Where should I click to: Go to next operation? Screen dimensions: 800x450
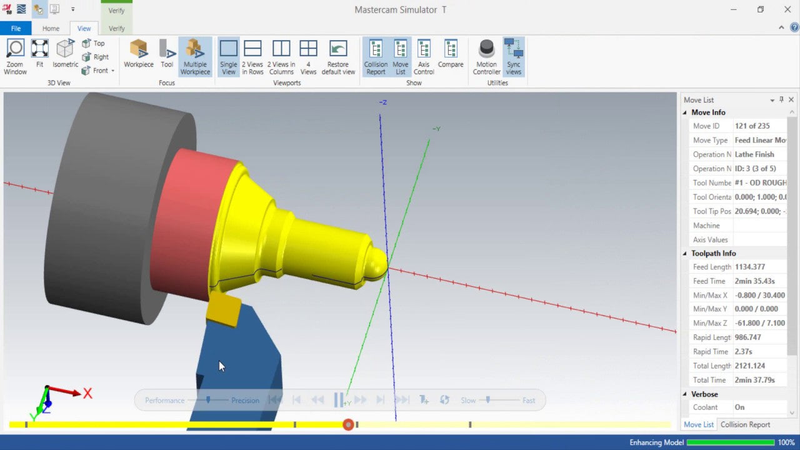tap(380, 400)
